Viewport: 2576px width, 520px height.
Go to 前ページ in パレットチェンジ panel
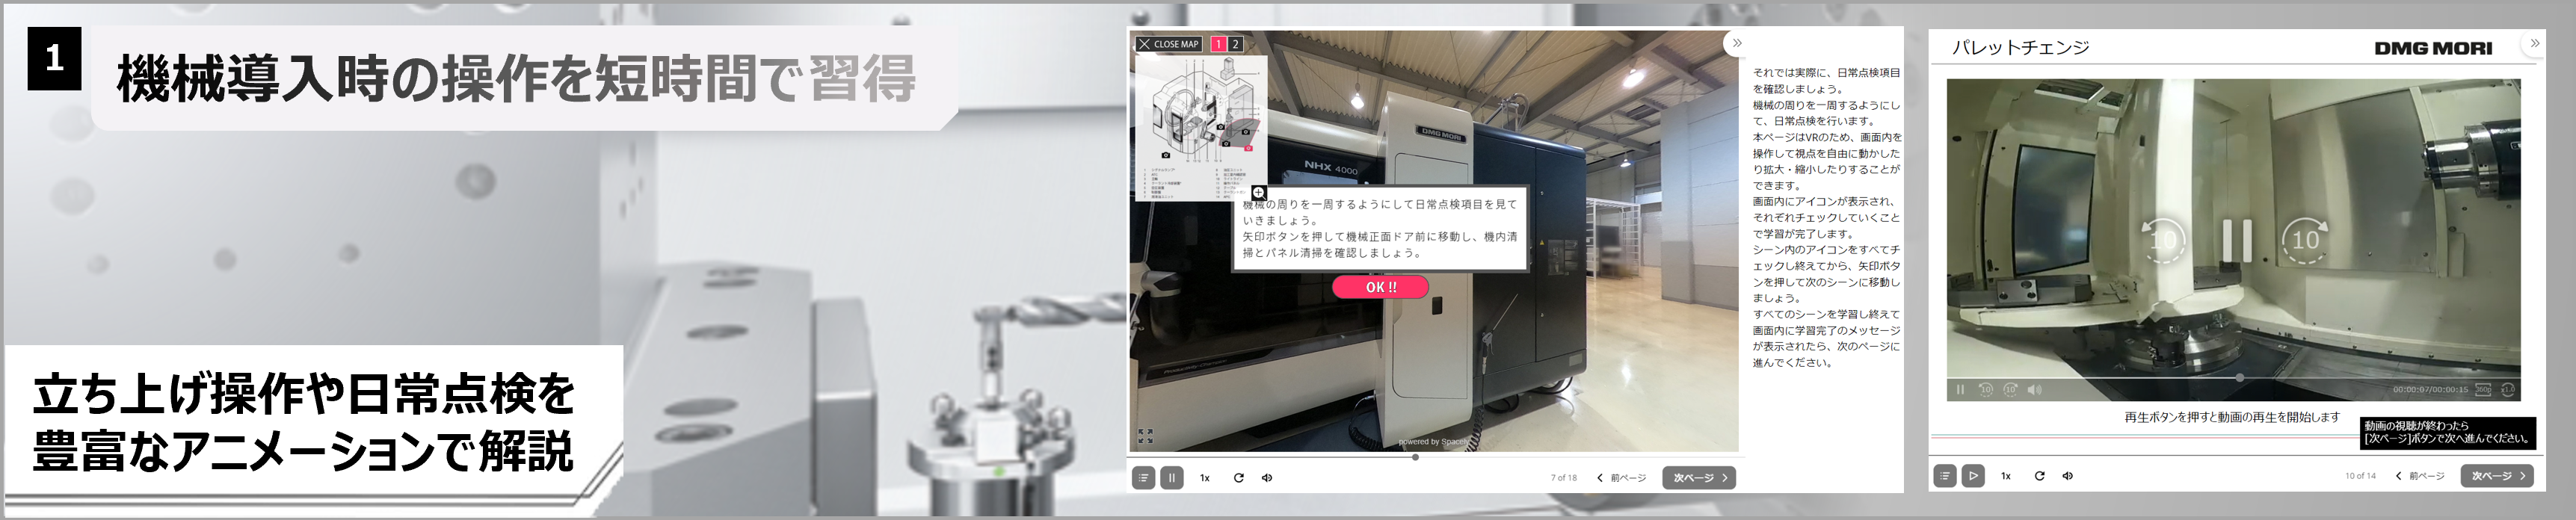tap(2420, 476)
